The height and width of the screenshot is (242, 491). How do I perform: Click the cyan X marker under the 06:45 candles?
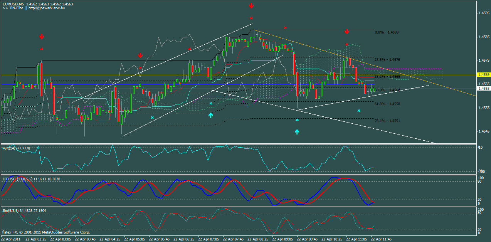tap(153, 117)
